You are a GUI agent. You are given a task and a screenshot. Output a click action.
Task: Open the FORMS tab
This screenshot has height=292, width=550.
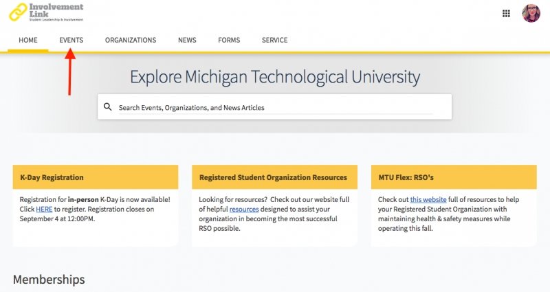229,40
